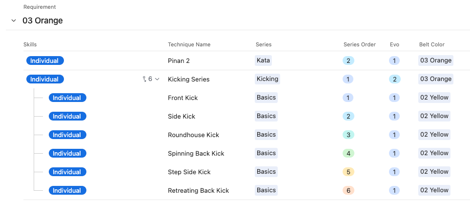Select the orange series order 6 badge

click(348, 190)
